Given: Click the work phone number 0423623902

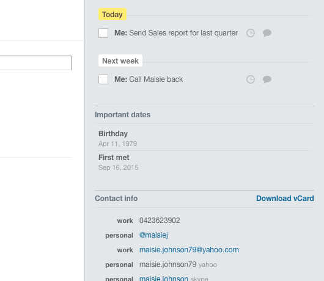Looking at the screenshot, I should click(160, 221).
